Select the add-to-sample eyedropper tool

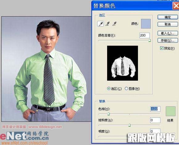pos(107,24)
